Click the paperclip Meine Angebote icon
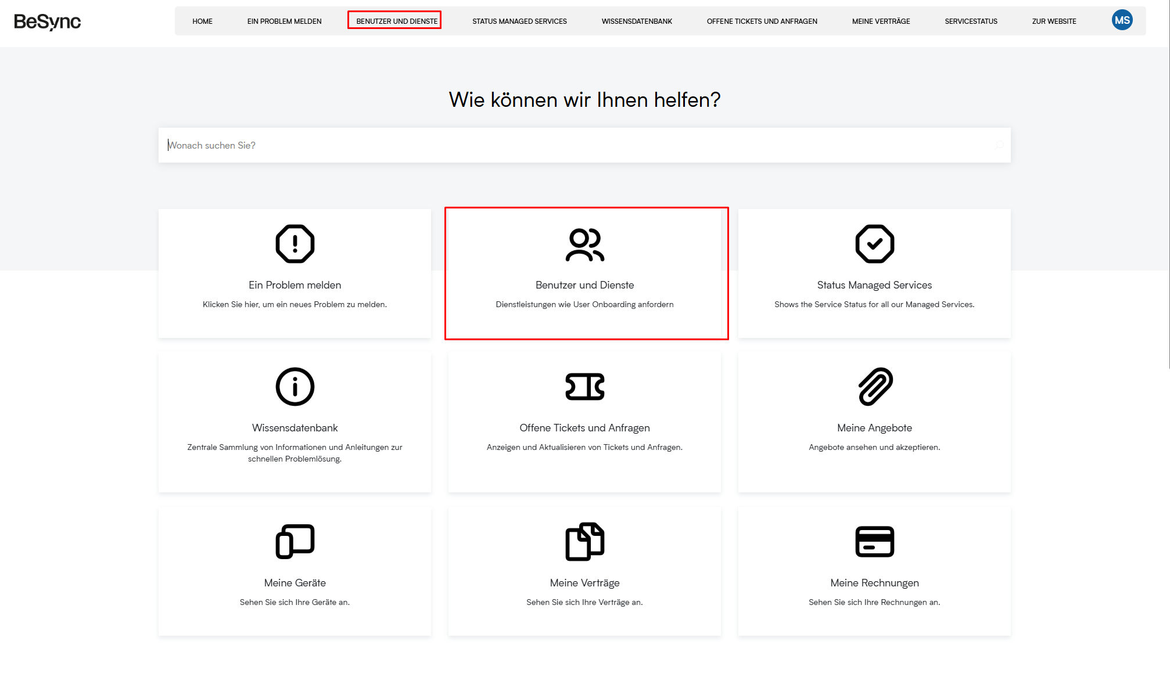Viewport: 1170px width, 688px height. pos(875,387)
